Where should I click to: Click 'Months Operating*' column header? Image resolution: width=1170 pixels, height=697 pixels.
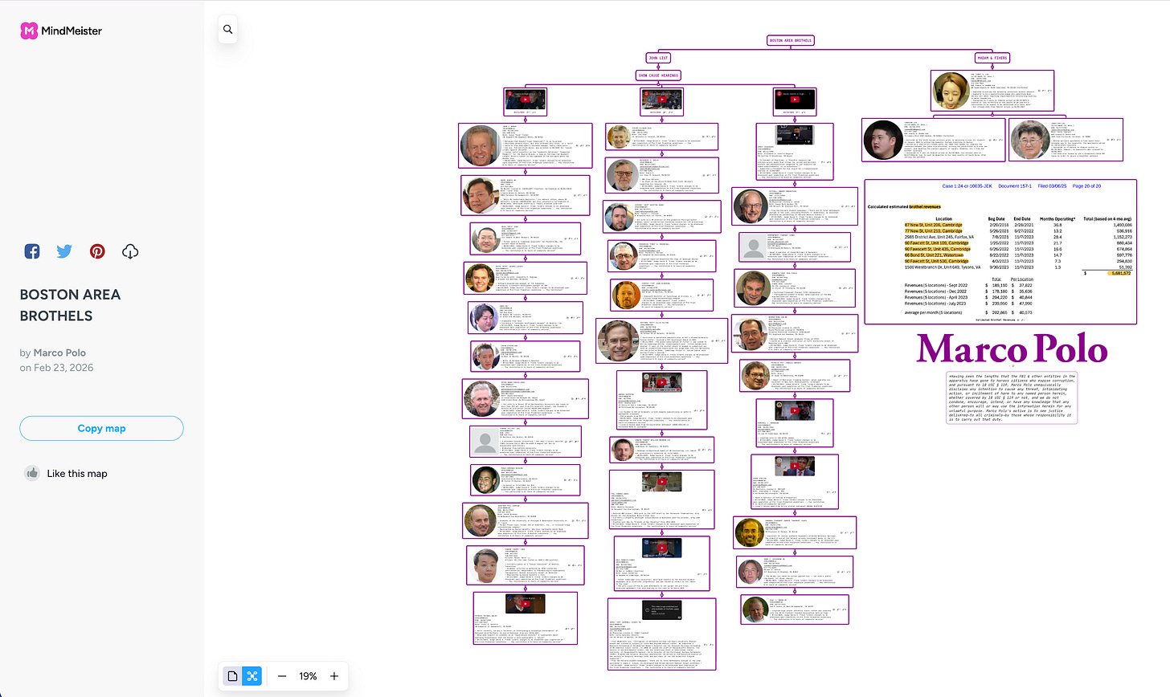[1057, 218]
